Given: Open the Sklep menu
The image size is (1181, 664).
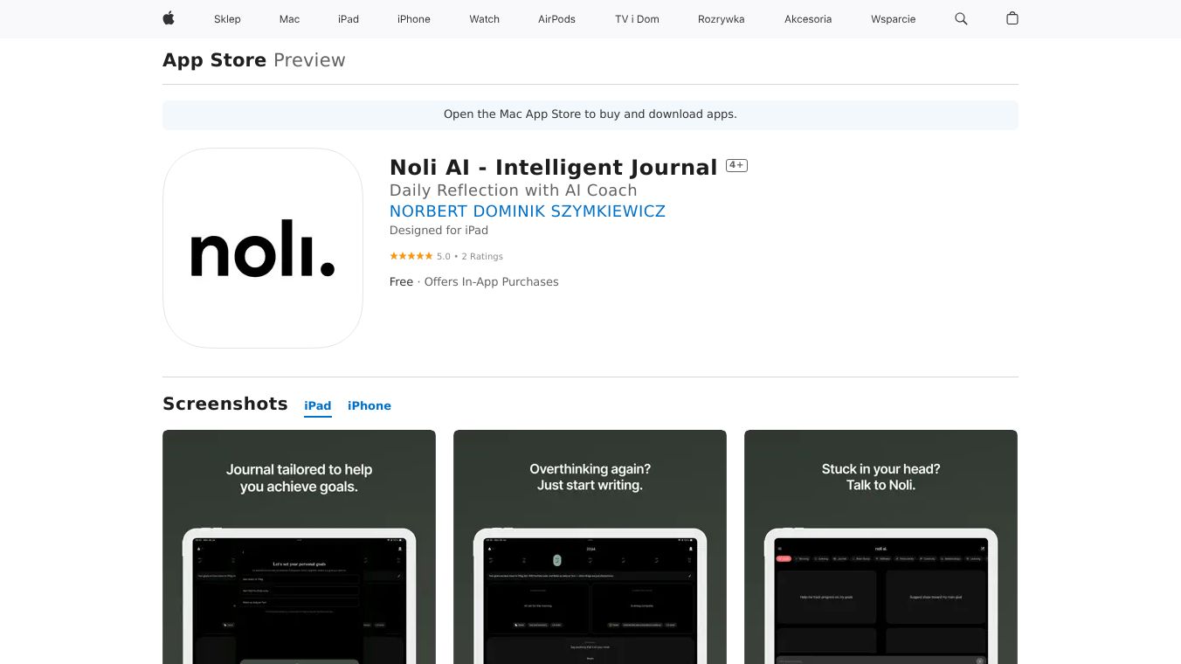Looking at the screenshot, I should [x=227, y=19].
